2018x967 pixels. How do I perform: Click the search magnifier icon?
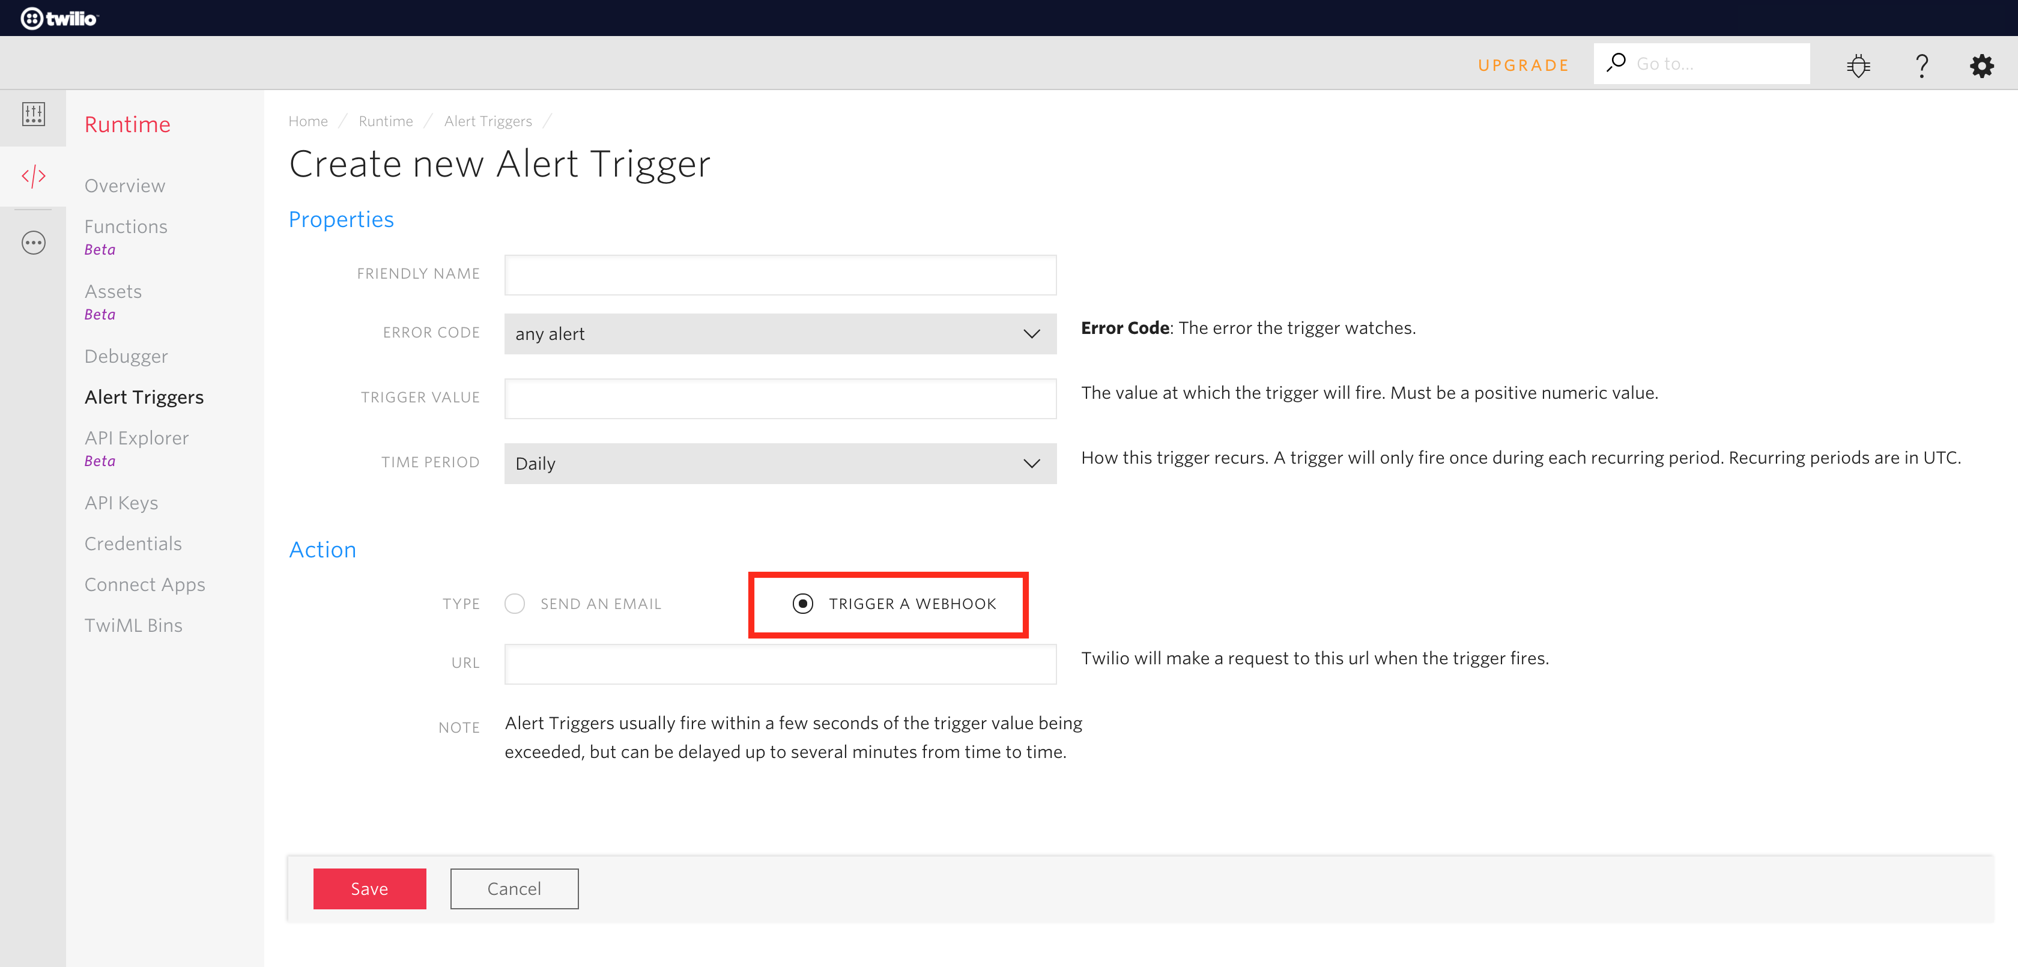coord(1616,62)
